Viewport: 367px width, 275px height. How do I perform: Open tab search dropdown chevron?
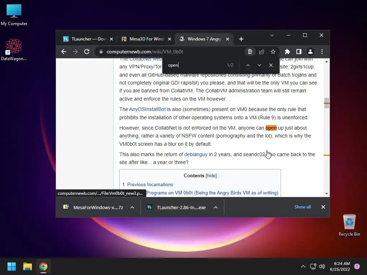pyautogui.click(x=272, y=35)
